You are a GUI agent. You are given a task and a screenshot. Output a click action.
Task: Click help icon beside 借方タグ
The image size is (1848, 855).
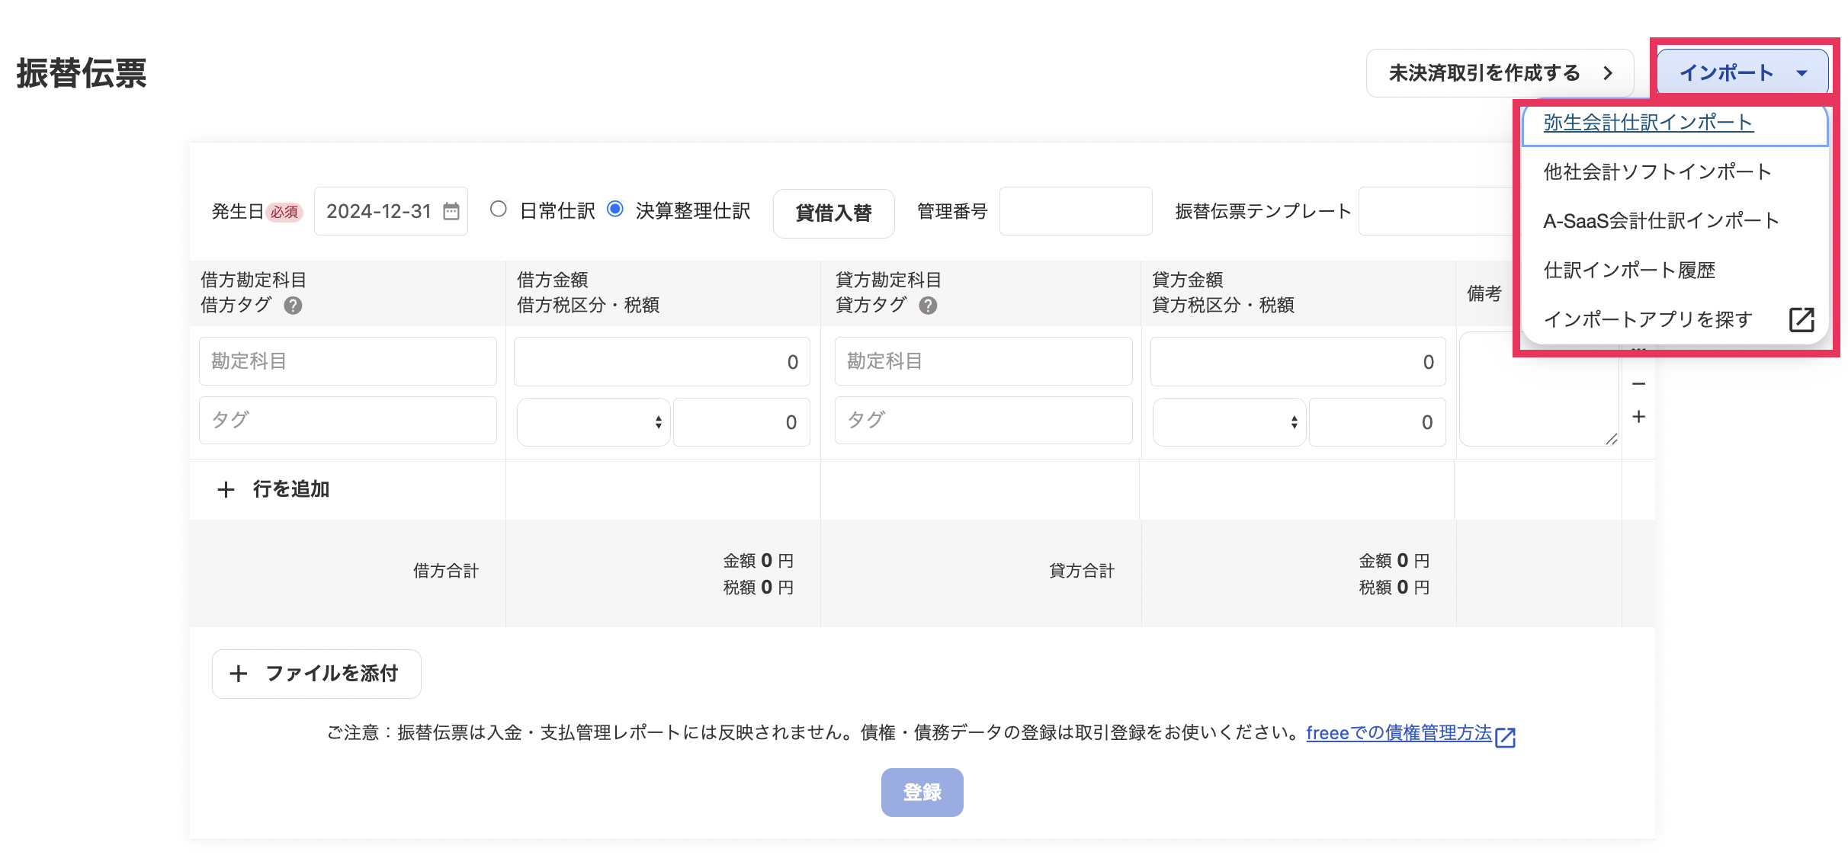[293, 306]
